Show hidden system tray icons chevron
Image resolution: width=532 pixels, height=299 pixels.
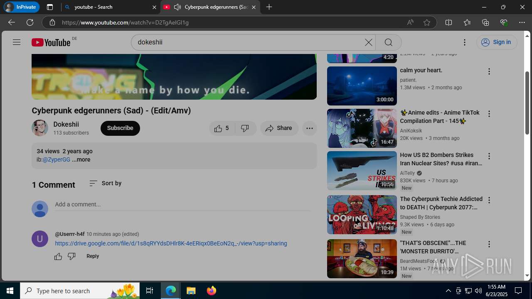coord(448,291)
